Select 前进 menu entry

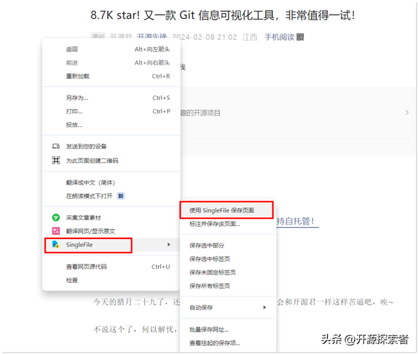pyautogui.click(x=111, y=63)
